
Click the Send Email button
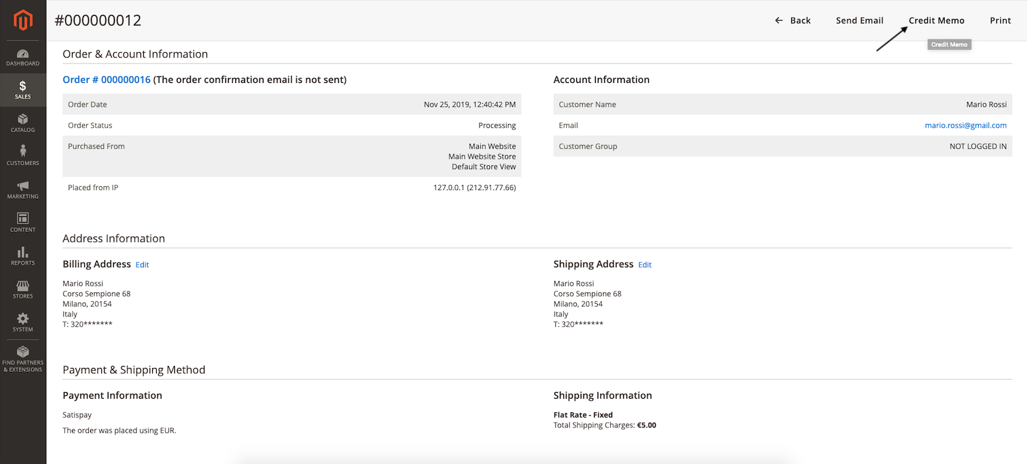click(859, 20)
